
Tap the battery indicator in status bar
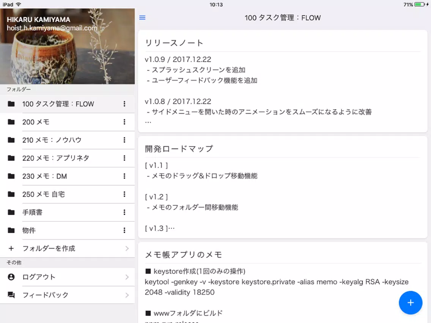coord(419,5)
